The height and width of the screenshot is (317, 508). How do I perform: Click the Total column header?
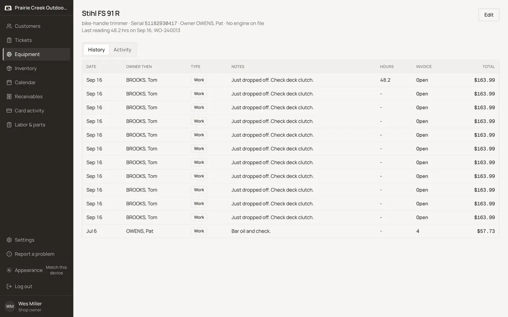[489, 67]
